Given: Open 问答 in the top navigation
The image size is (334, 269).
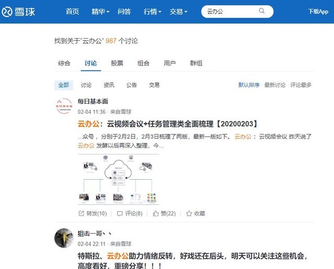Looking at the screenshot, I should tap(124, 11).
